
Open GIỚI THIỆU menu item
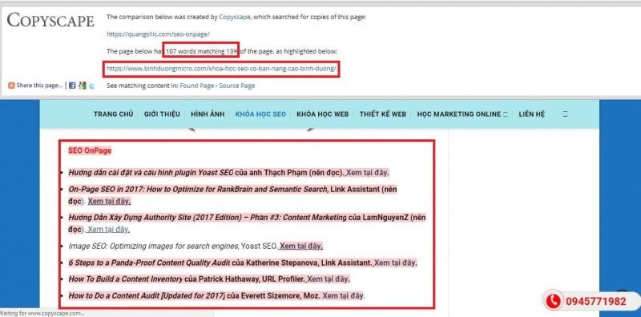point(162,114)
